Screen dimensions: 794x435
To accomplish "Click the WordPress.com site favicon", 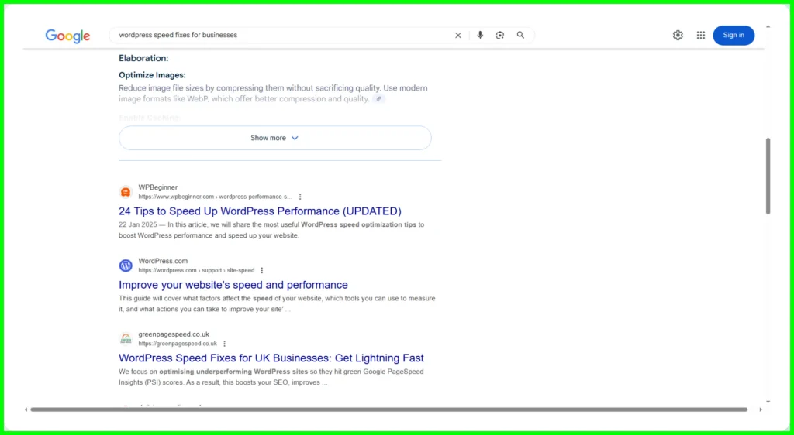I will [126, 265].
